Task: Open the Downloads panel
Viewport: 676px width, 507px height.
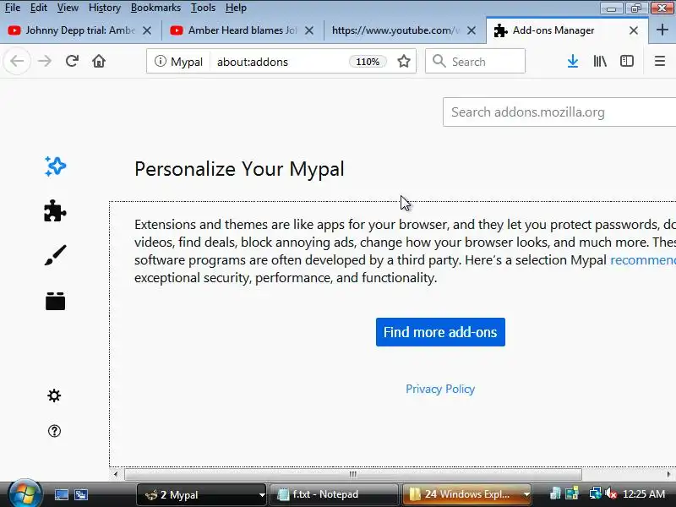Action: (x=573, y=61)
